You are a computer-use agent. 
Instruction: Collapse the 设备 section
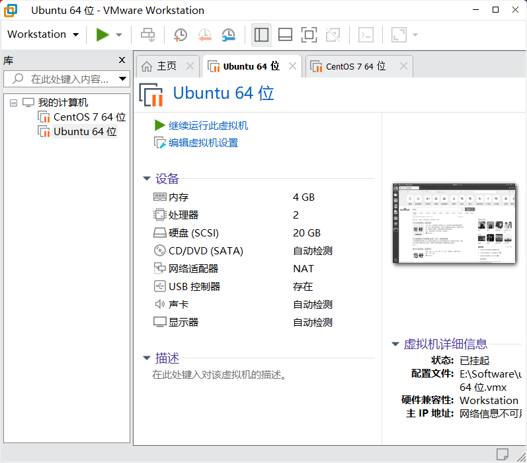click(147, 178)
